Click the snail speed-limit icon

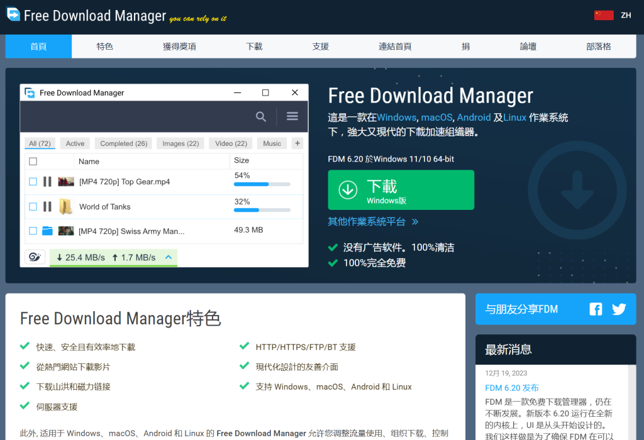click(x=35, y=257)
